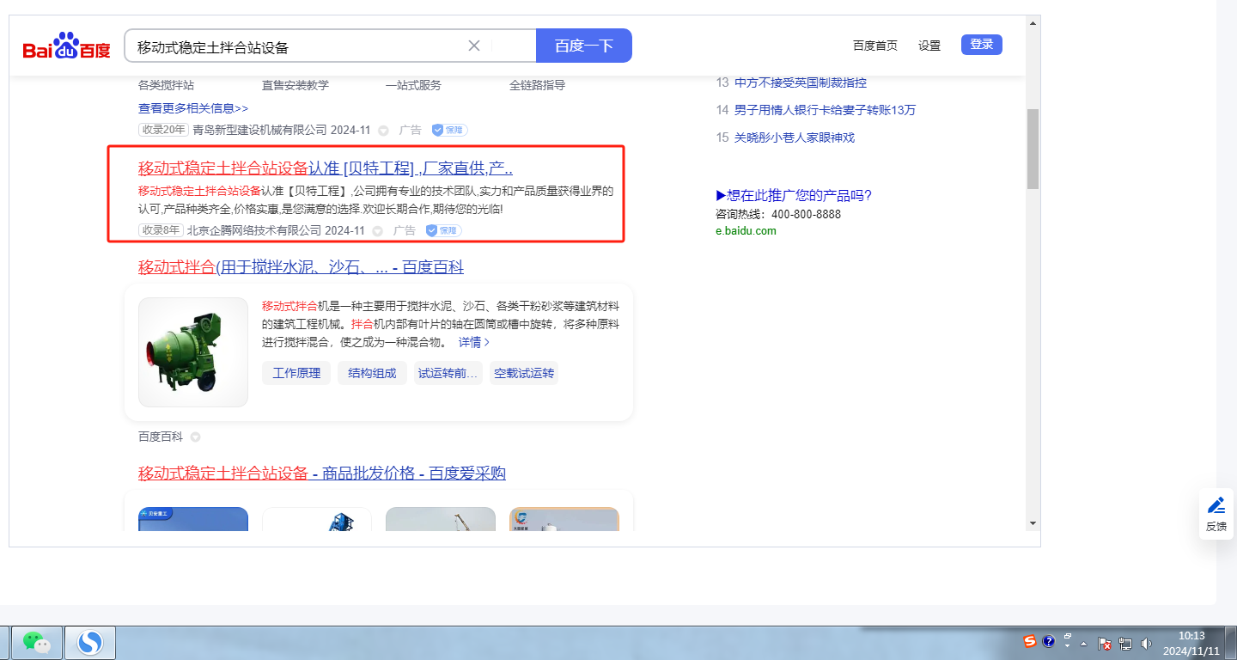This screenshot has height=660, width=1237.
Task: Open WeChat from the taskbar
Action: (36, 642)
